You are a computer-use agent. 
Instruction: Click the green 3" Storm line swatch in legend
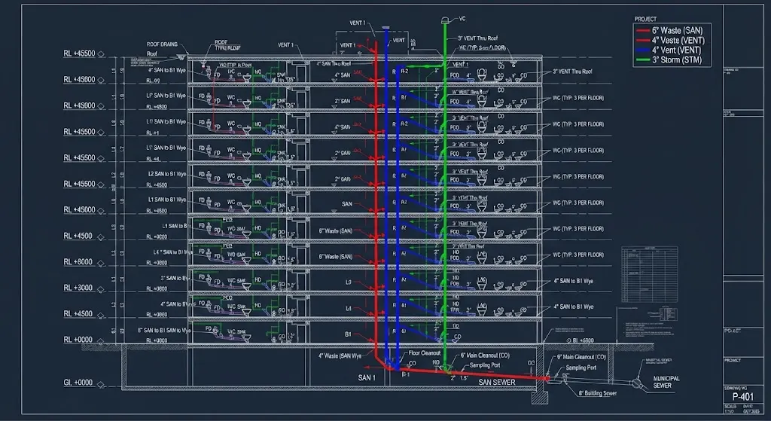pos(643,60)
